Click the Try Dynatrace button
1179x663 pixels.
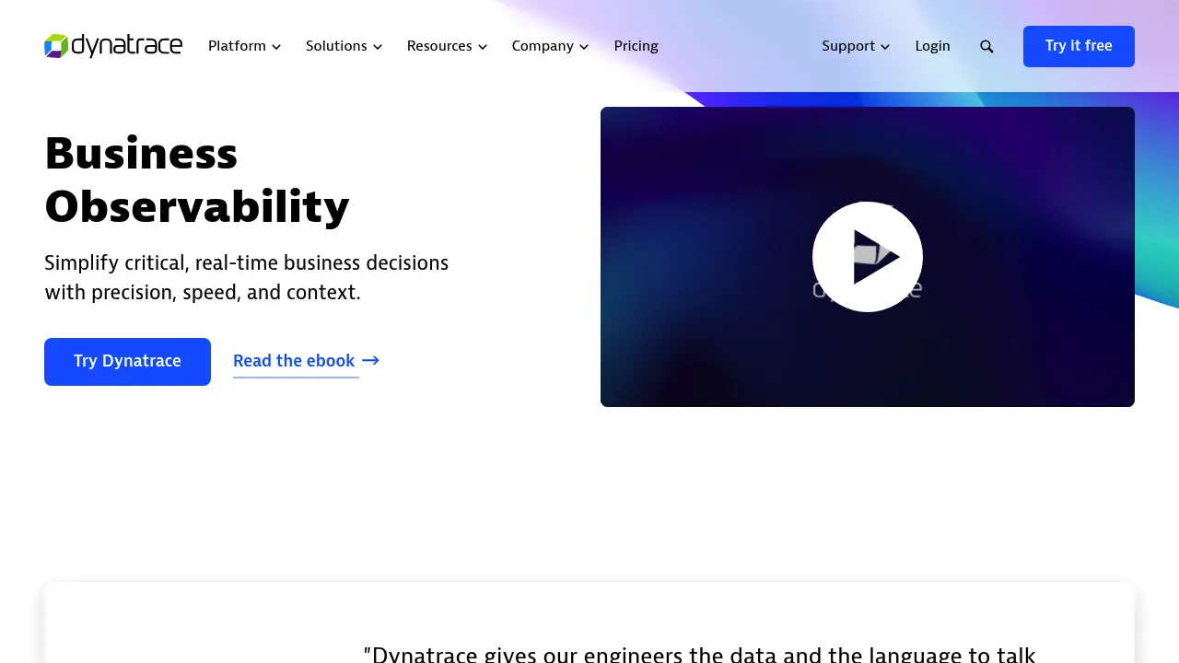[x=127, y=362]
